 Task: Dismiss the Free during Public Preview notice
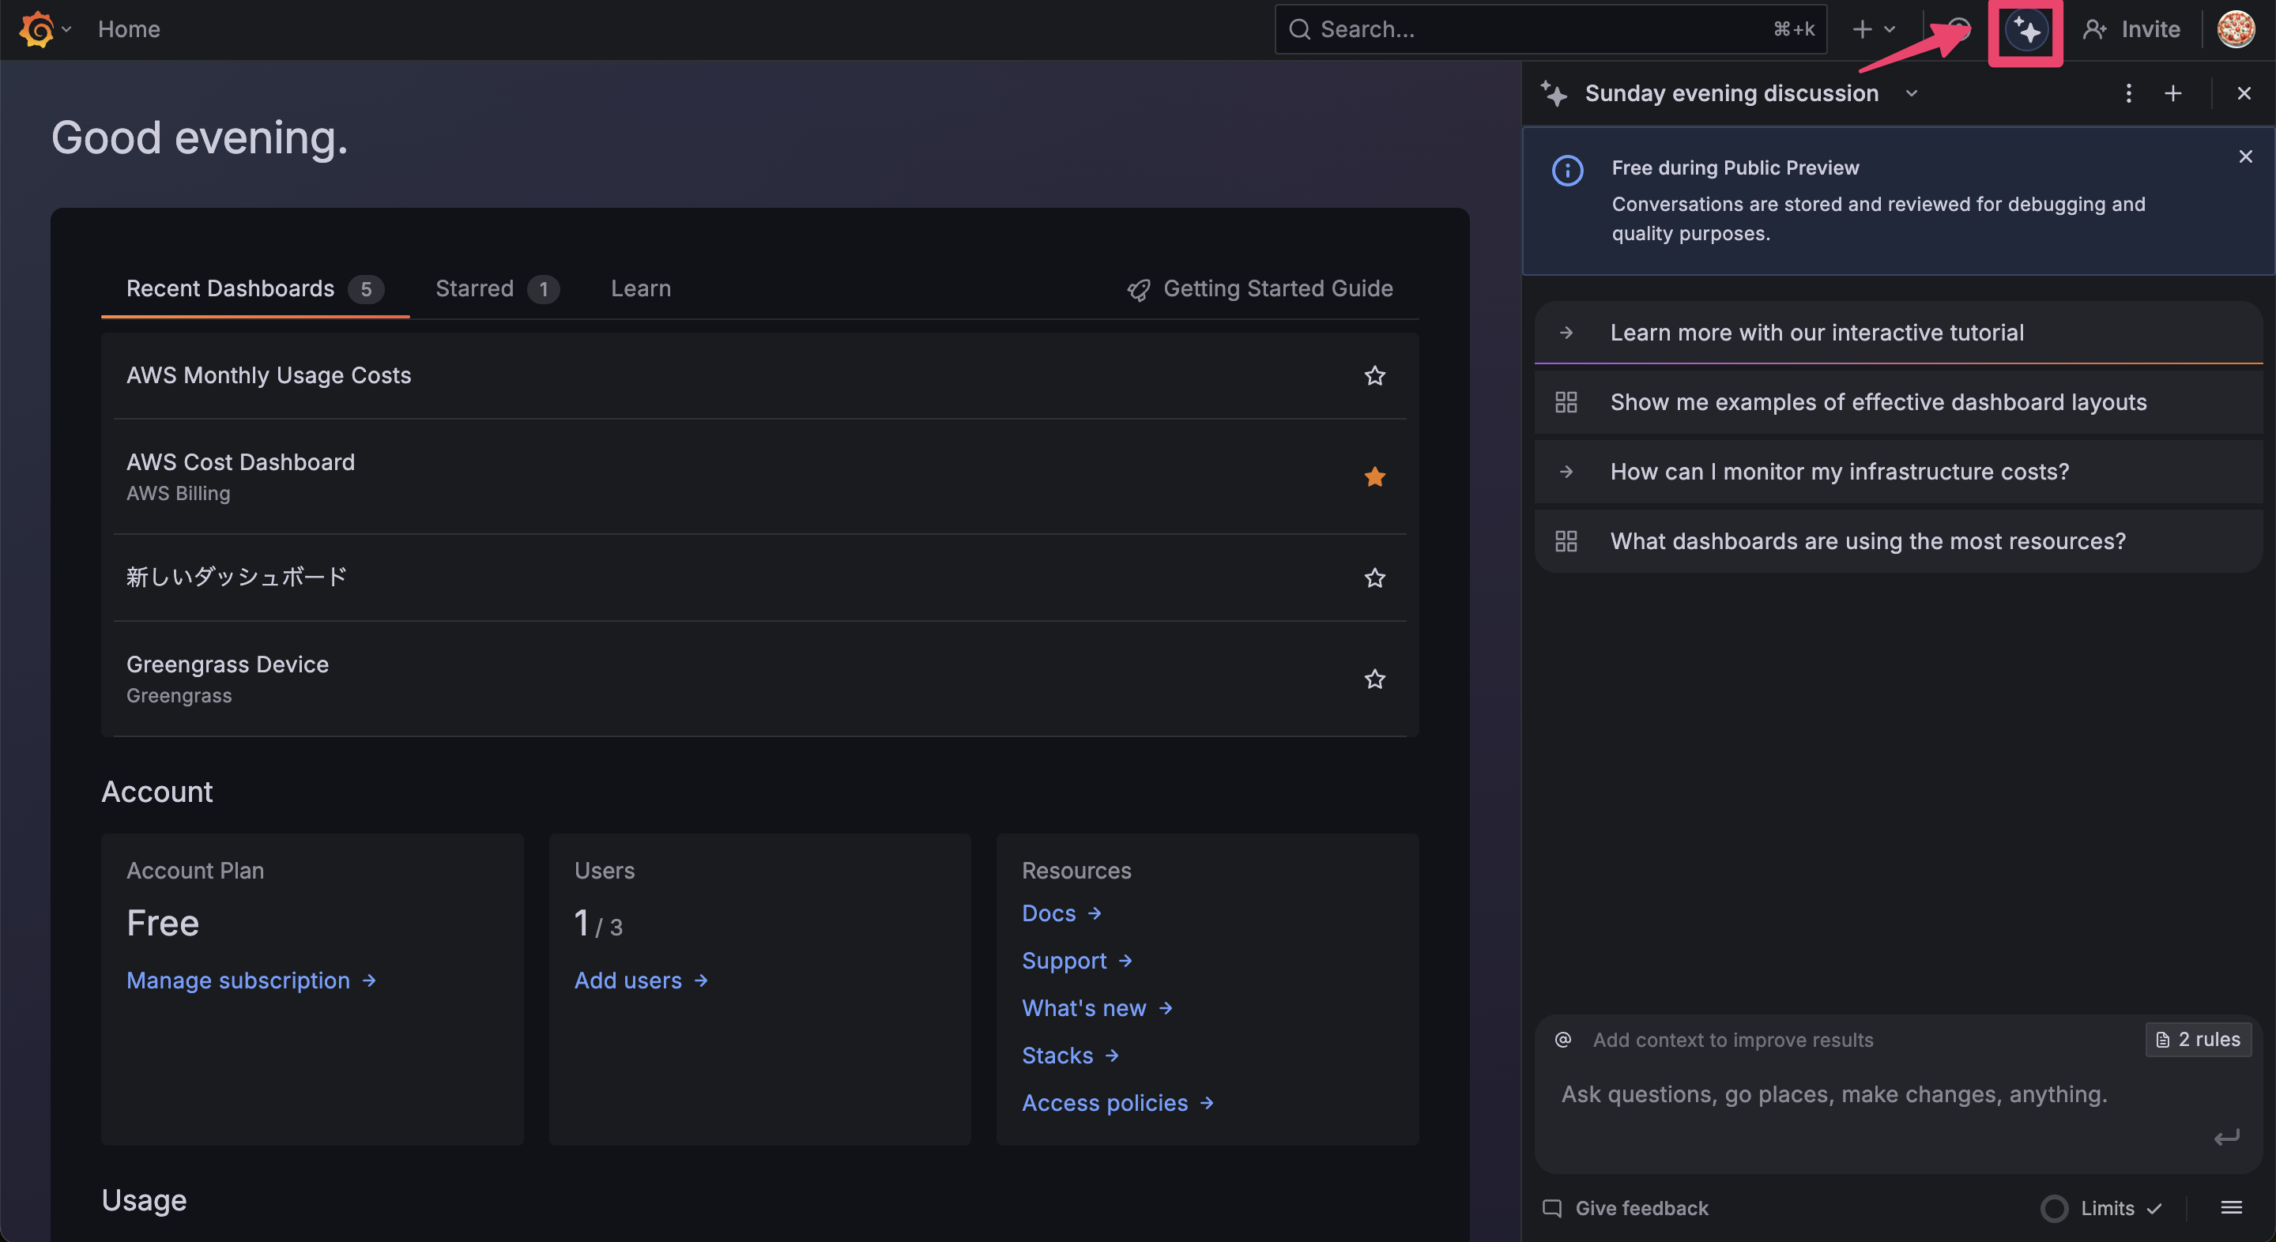(x=2245, y=156)
